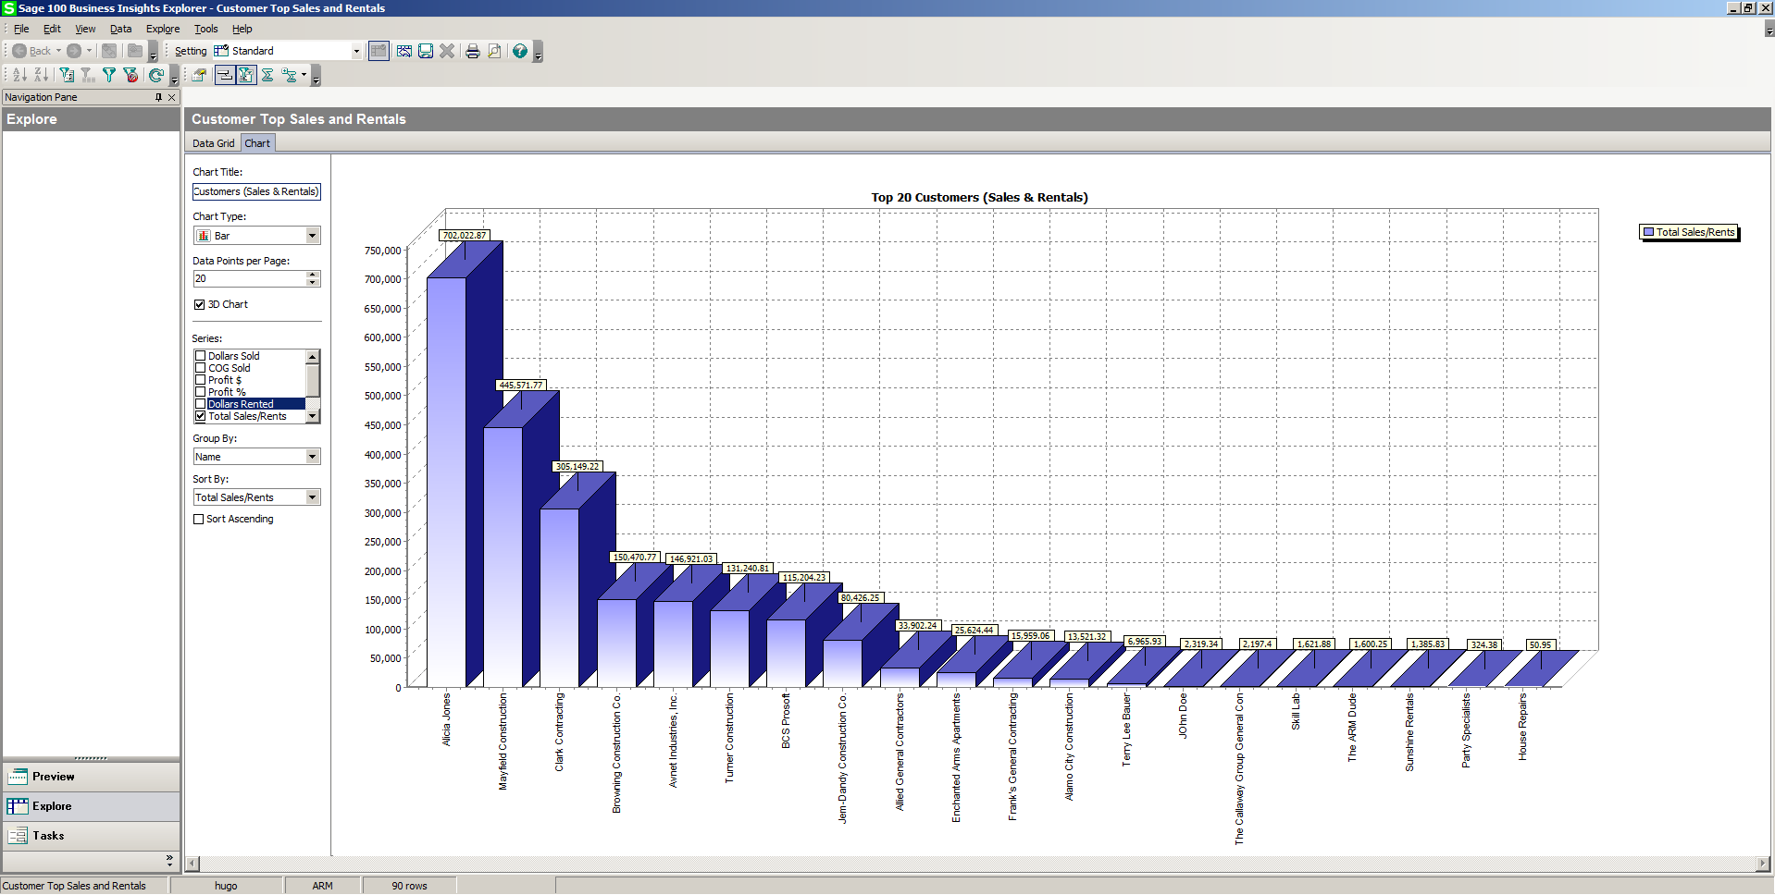Screen dimensions: 1775x895
Task: Open Help with the question mark icon
Action: [x=520, y=51]
